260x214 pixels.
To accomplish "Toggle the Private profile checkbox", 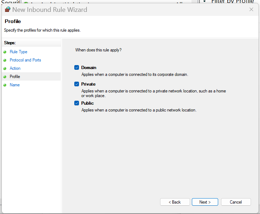I will (76, 84).
